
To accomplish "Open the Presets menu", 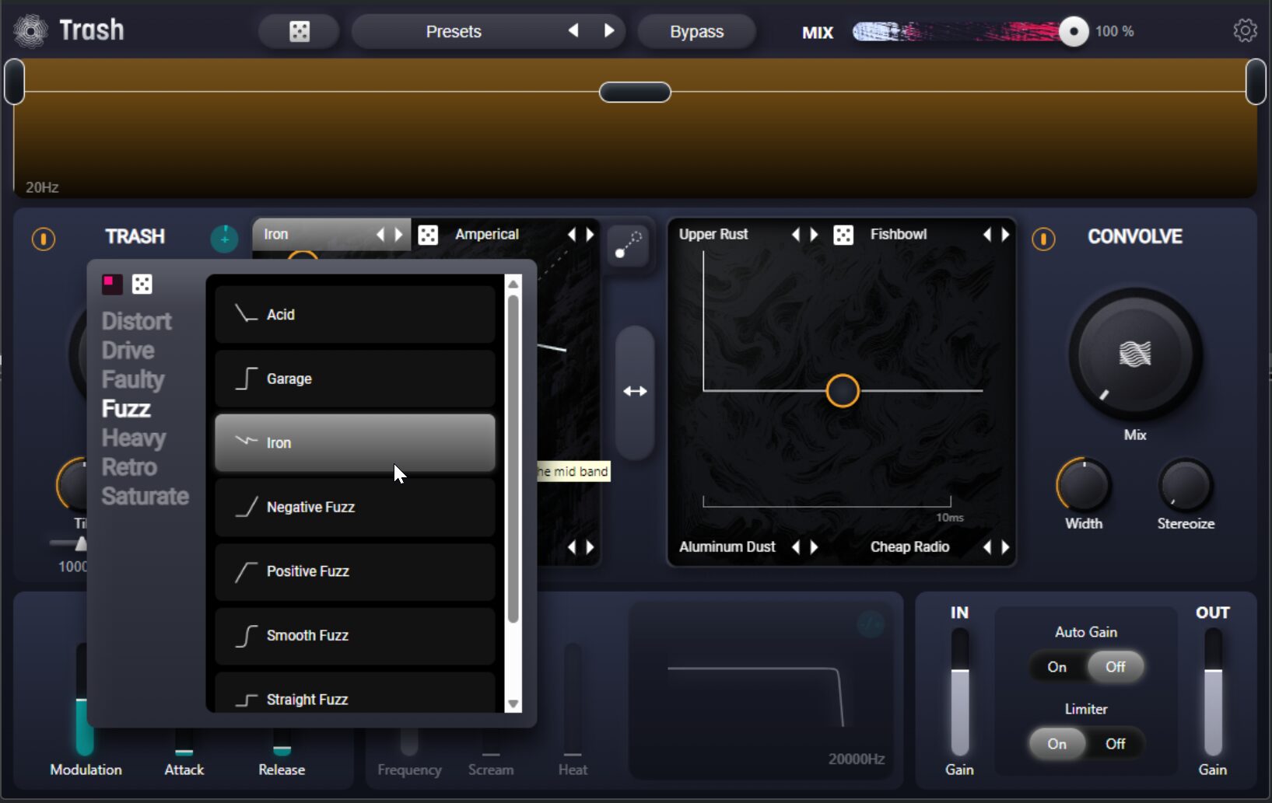I will pyautogui.click(x=454, y=31).
